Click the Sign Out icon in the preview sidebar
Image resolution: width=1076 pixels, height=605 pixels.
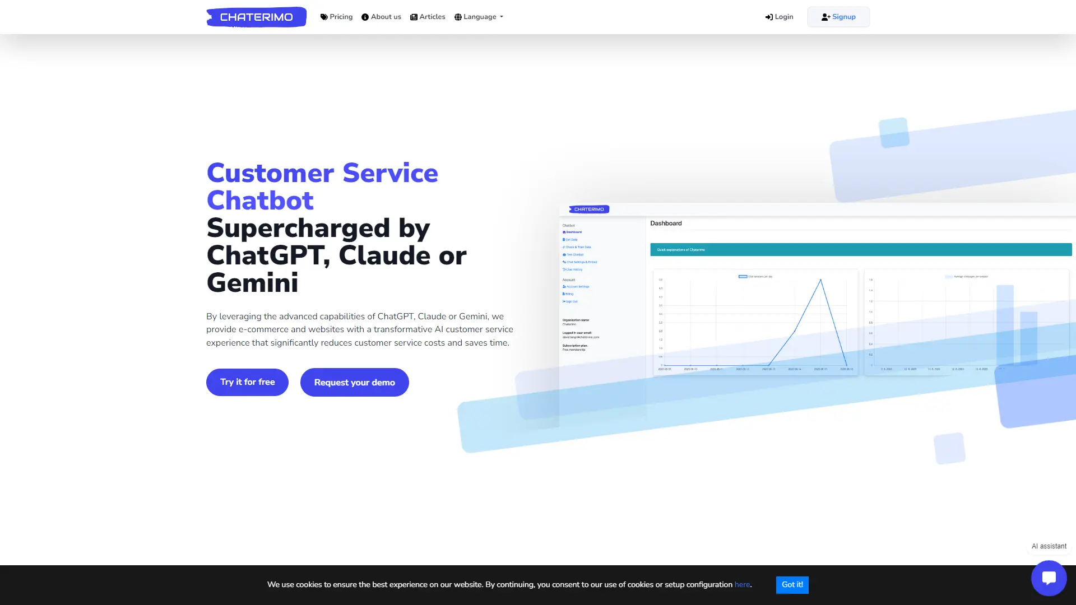[x=564, y=301]
